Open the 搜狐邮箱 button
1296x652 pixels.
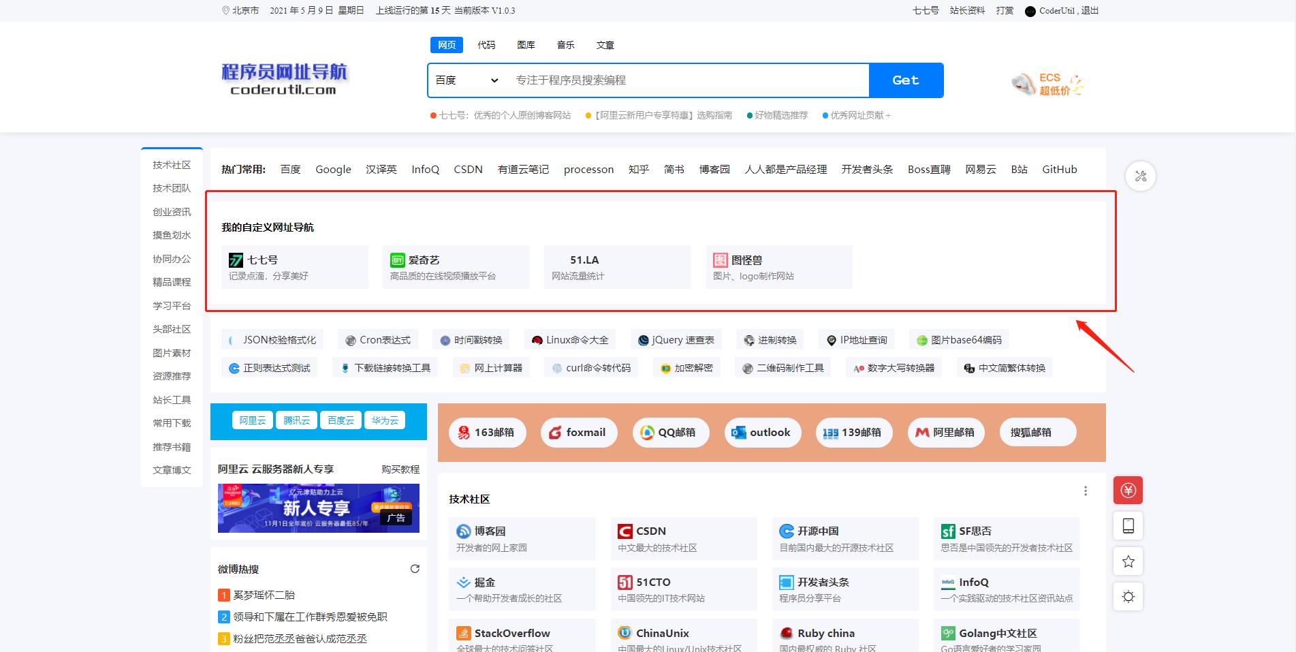[x=1038, y=433]
